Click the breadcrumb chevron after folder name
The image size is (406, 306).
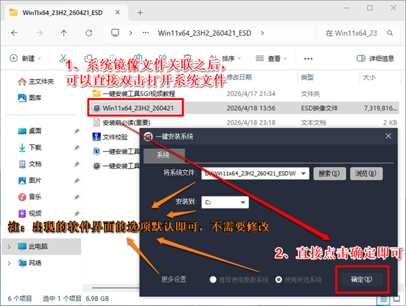pos(263,33)
